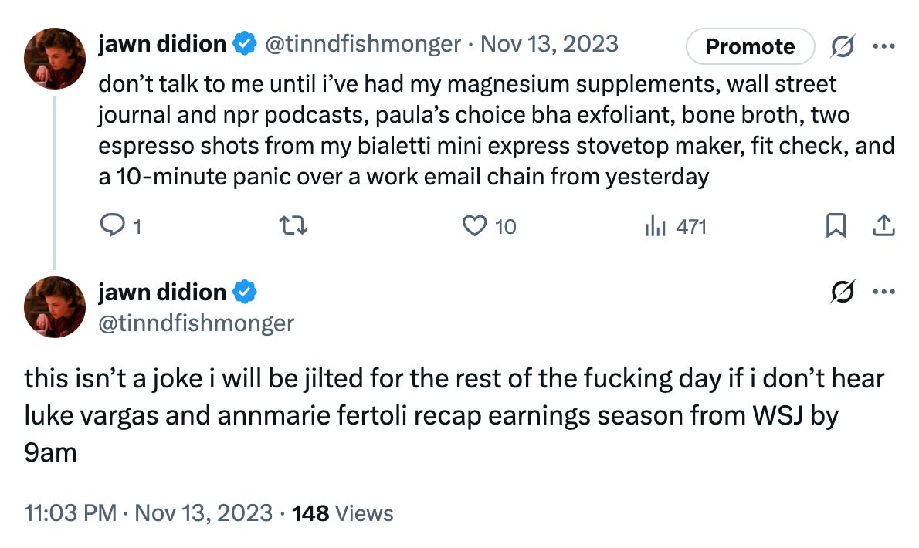This screenshot has width=919, height=548.
Task: Click the Grok icon beside Promote
Action: click(841, 46)
